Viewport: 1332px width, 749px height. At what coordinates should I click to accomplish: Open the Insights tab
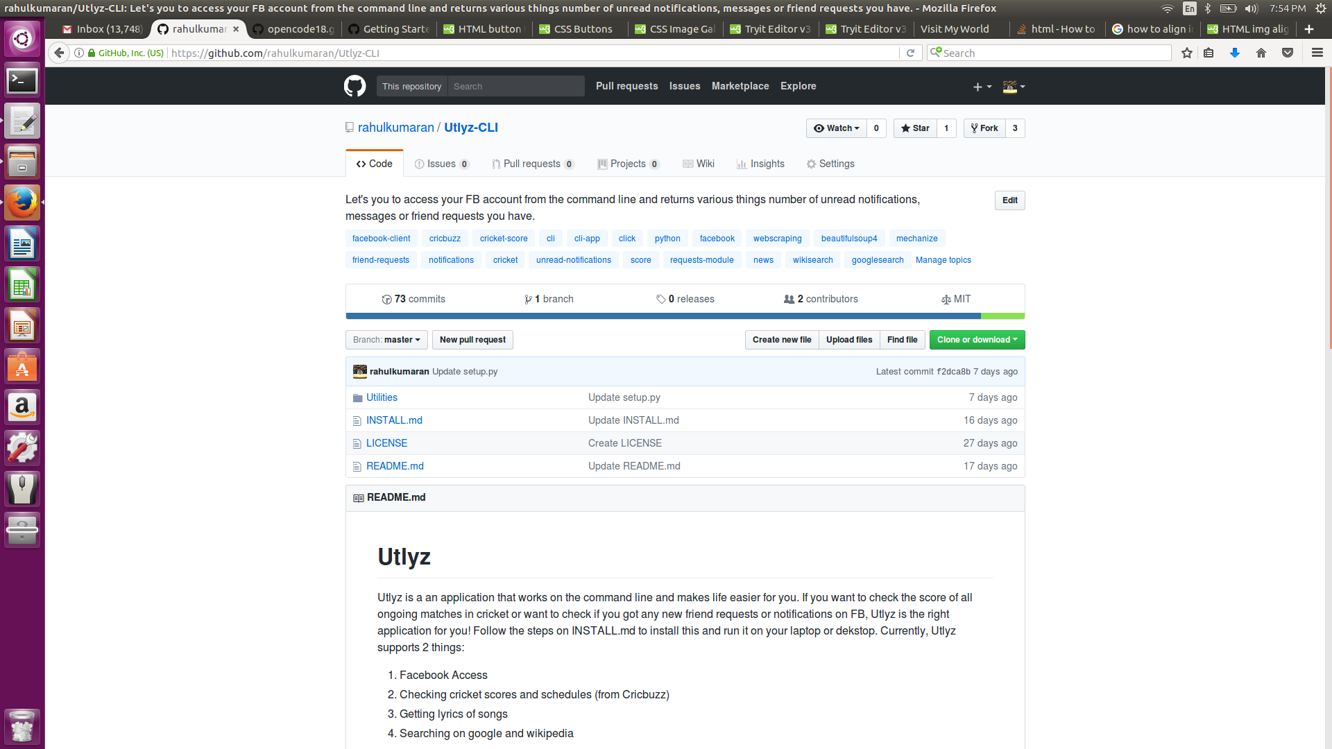[x=760, y=164]
